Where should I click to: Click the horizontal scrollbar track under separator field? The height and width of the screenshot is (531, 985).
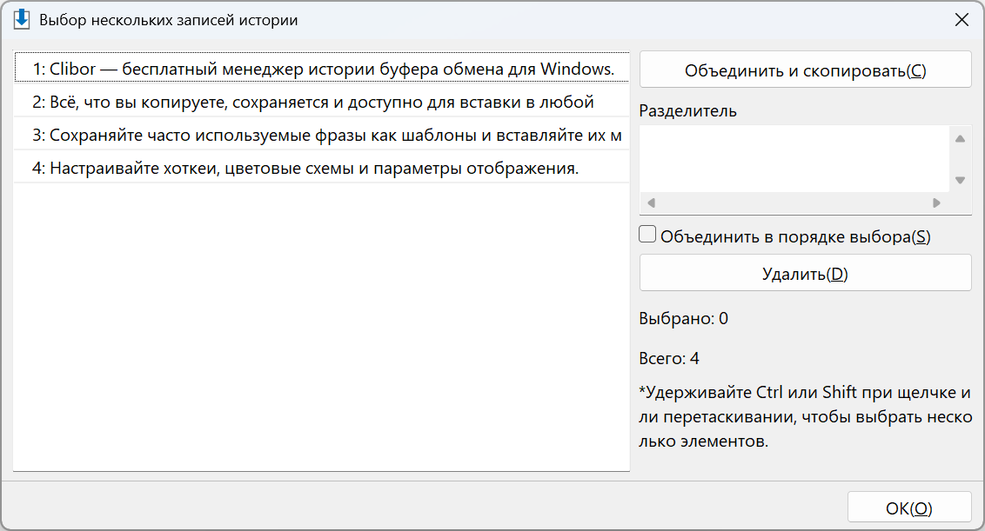pos(794,202)
